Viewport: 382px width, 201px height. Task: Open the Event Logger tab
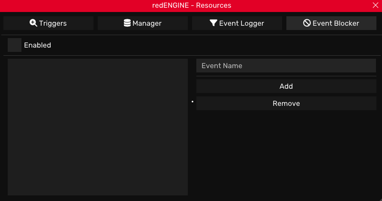tap(237, 23)
